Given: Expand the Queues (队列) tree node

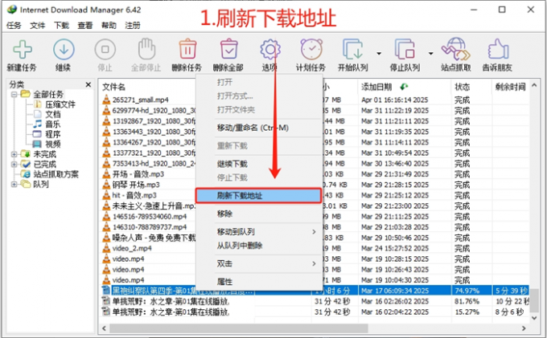Looking at the screenshot, I should (14, 184).
